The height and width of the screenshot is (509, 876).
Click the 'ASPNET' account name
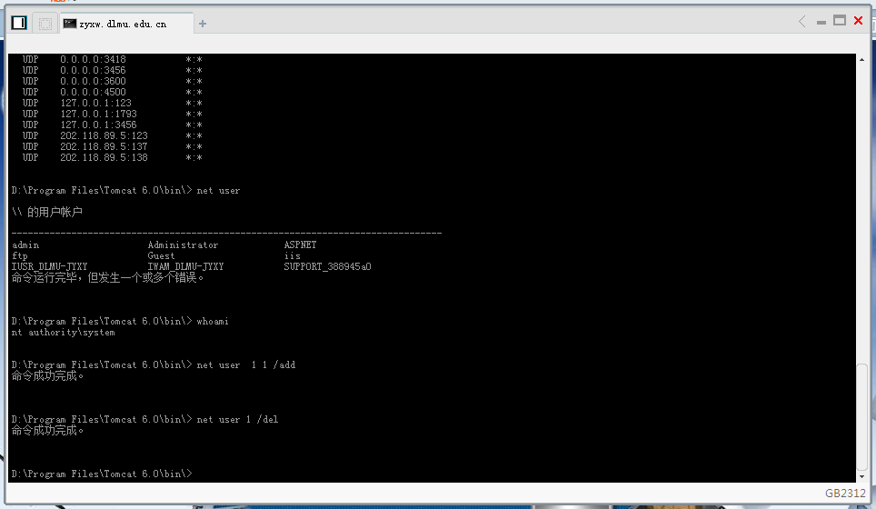tap(300, 245)
